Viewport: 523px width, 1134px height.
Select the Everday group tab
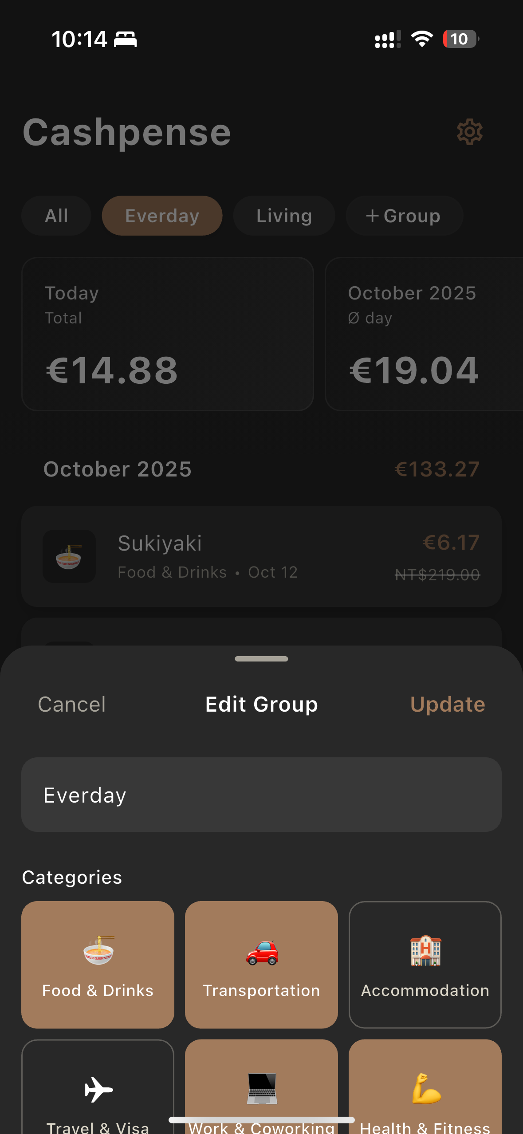(x=162, y=216)
